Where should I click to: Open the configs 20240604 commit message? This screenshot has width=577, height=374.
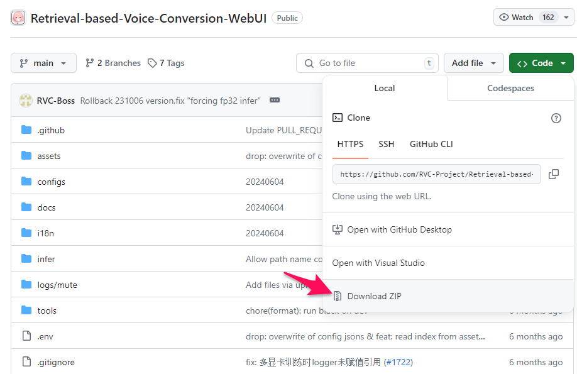[x=265, y=182]
